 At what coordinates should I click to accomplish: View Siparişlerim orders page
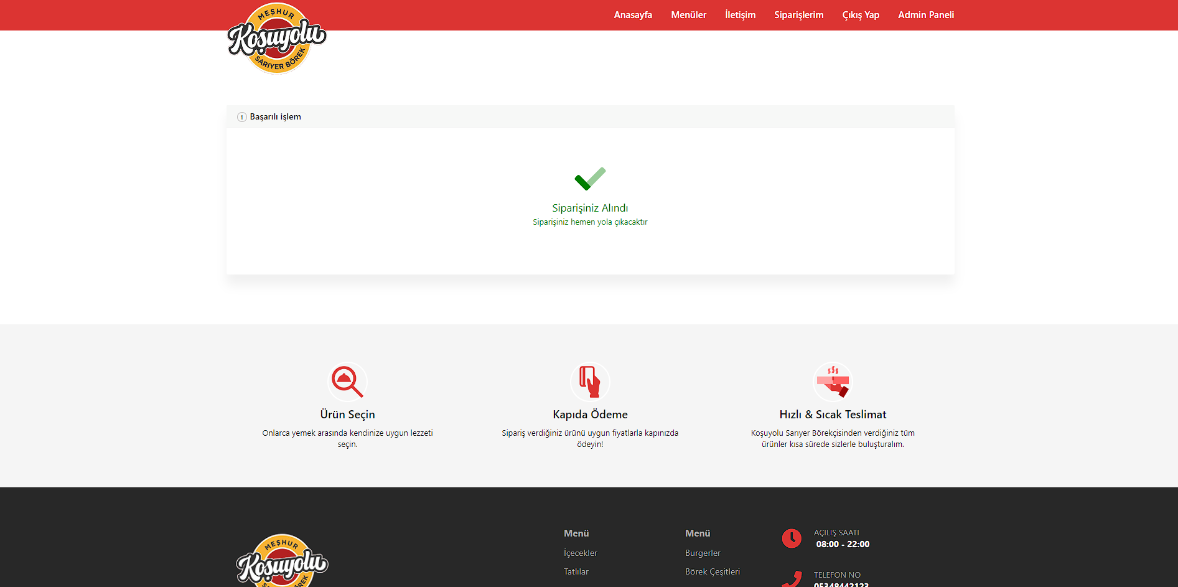[798, 15]
